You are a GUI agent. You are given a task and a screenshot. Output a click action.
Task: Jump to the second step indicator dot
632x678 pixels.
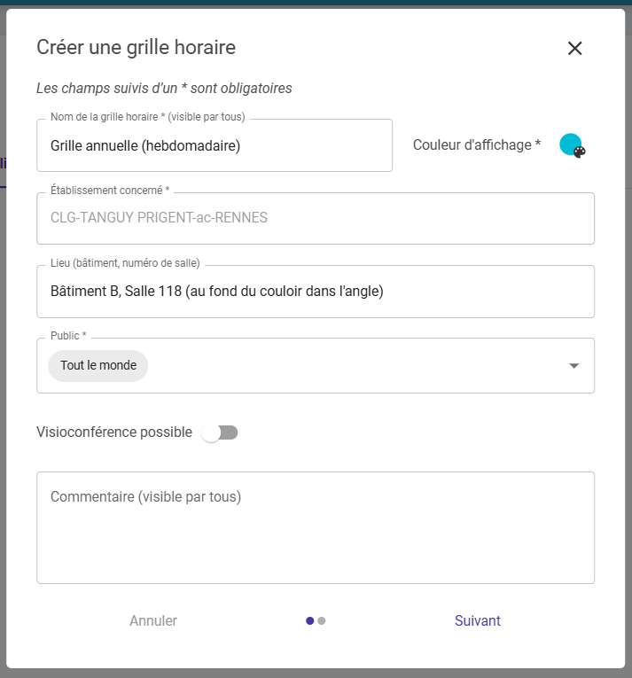[x=322, y=621]
